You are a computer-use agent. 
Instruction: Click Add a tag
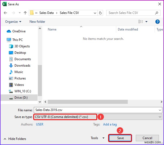(110, 124)
